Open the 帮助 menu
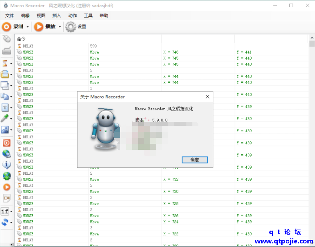Image resolution: width=315 pixels, height=247 pixels. pos(104,16)
